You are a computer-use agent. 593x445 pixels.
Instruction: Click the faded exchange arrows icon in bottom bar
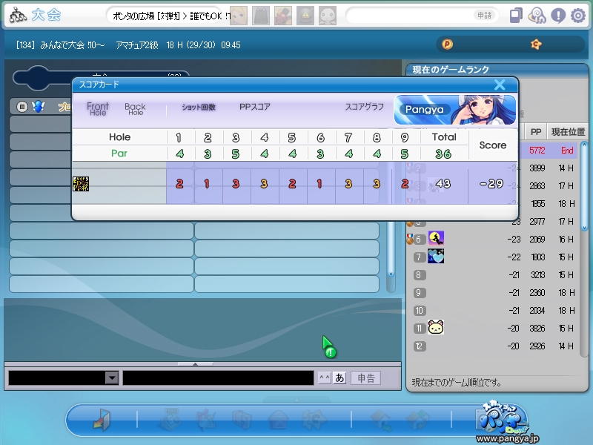[417, 420]
